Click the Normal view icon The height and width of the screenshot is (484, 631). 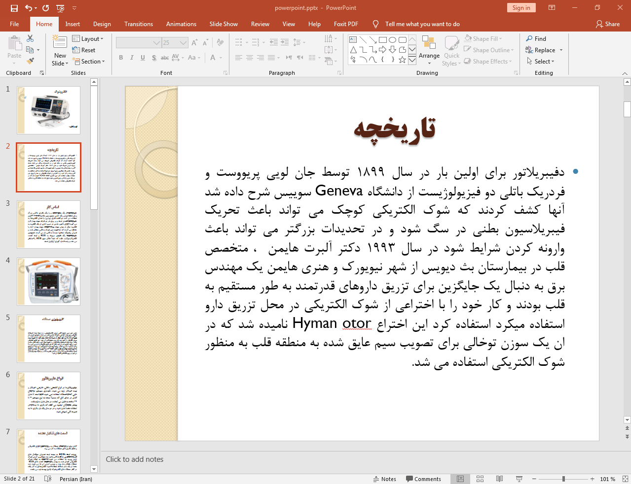[x=460, y=479]
